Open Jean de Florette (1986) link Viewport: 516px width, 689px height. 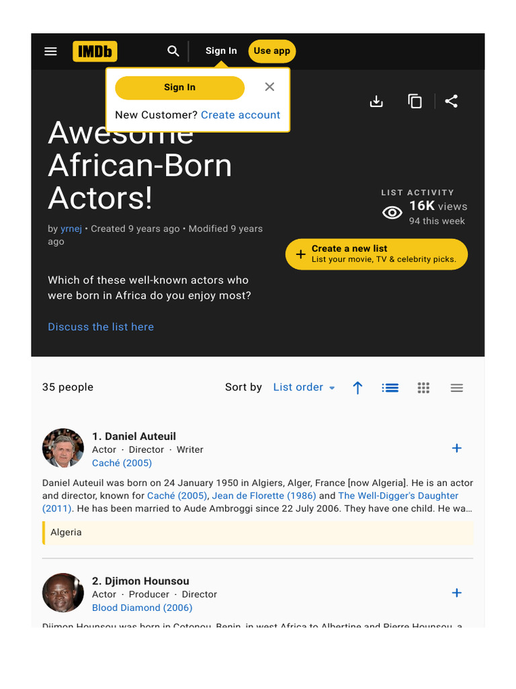tap(264, 496)
